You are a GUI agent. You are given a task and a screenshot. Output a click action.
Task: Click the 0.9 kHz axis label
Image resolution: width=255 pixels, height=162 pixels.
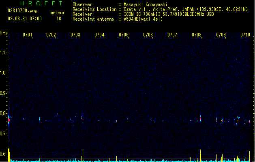3,93
